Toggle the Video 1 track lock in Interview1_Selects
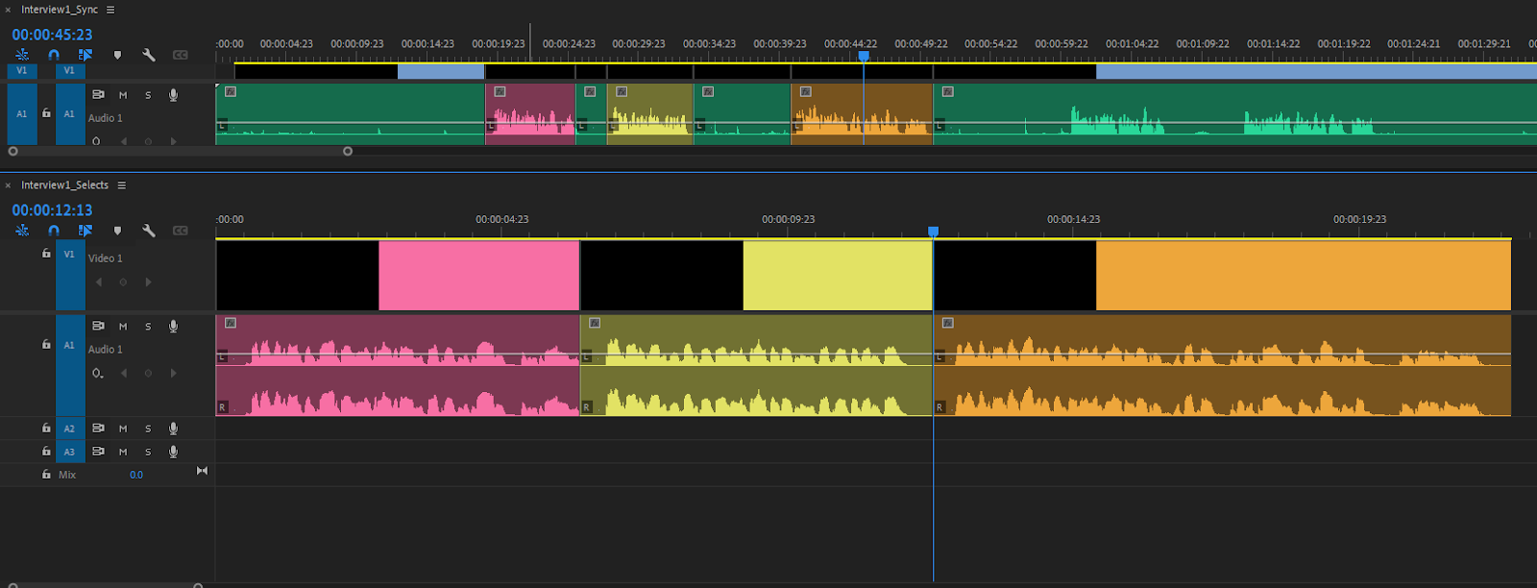The height and width of the screenshot is (588, 1537). tap(46, 254)
